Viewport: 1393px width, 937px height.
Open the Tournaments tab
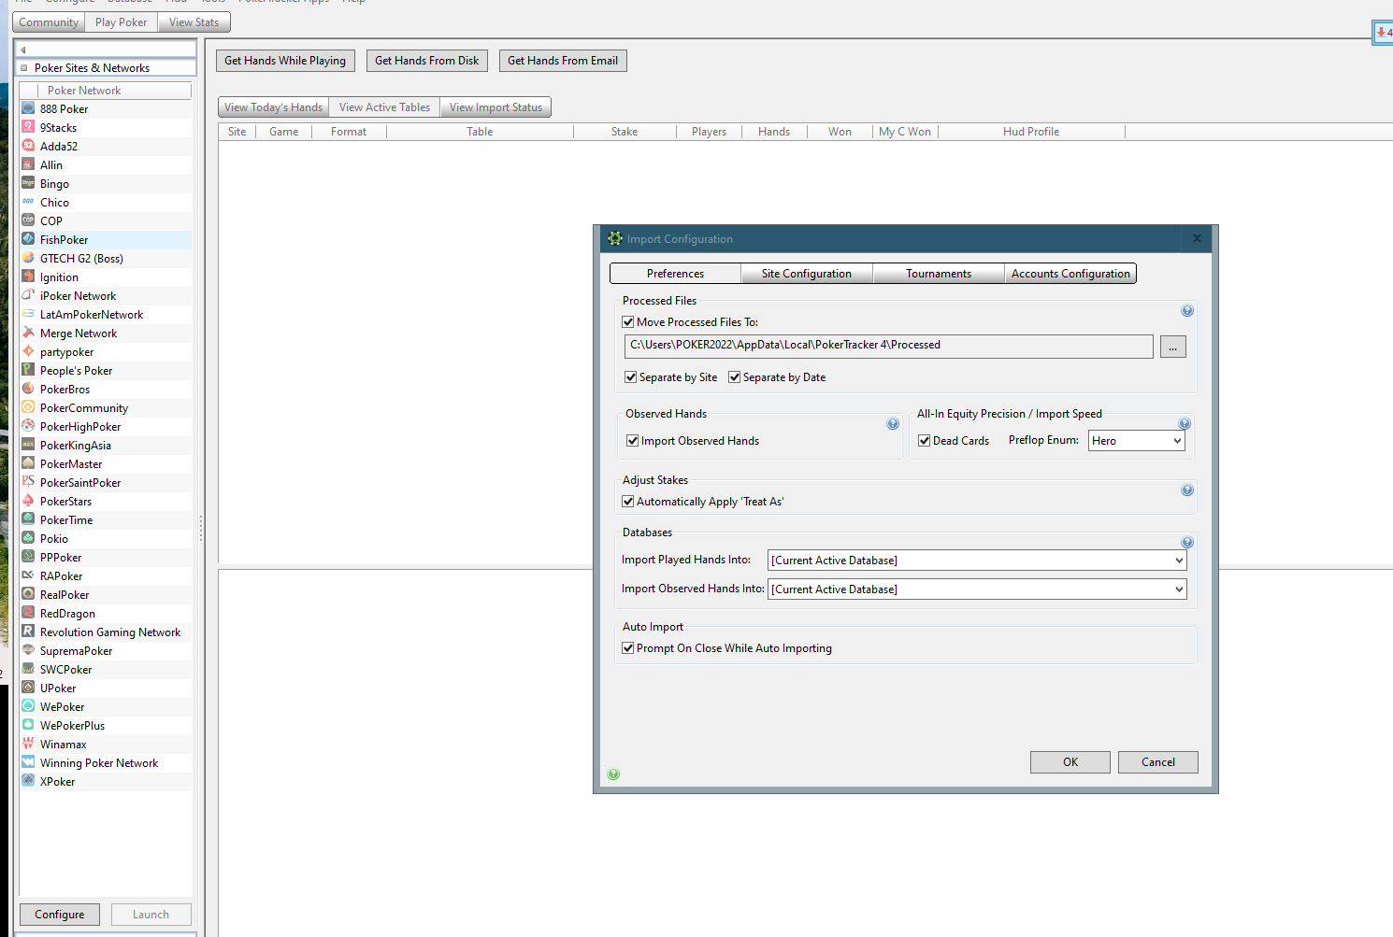click(x=939, y=274)
